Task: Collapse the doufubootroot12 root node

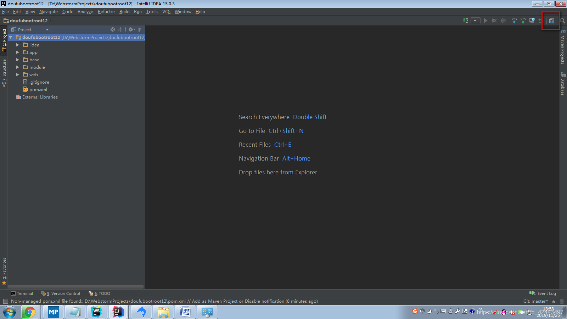Action: coord(11,37)
